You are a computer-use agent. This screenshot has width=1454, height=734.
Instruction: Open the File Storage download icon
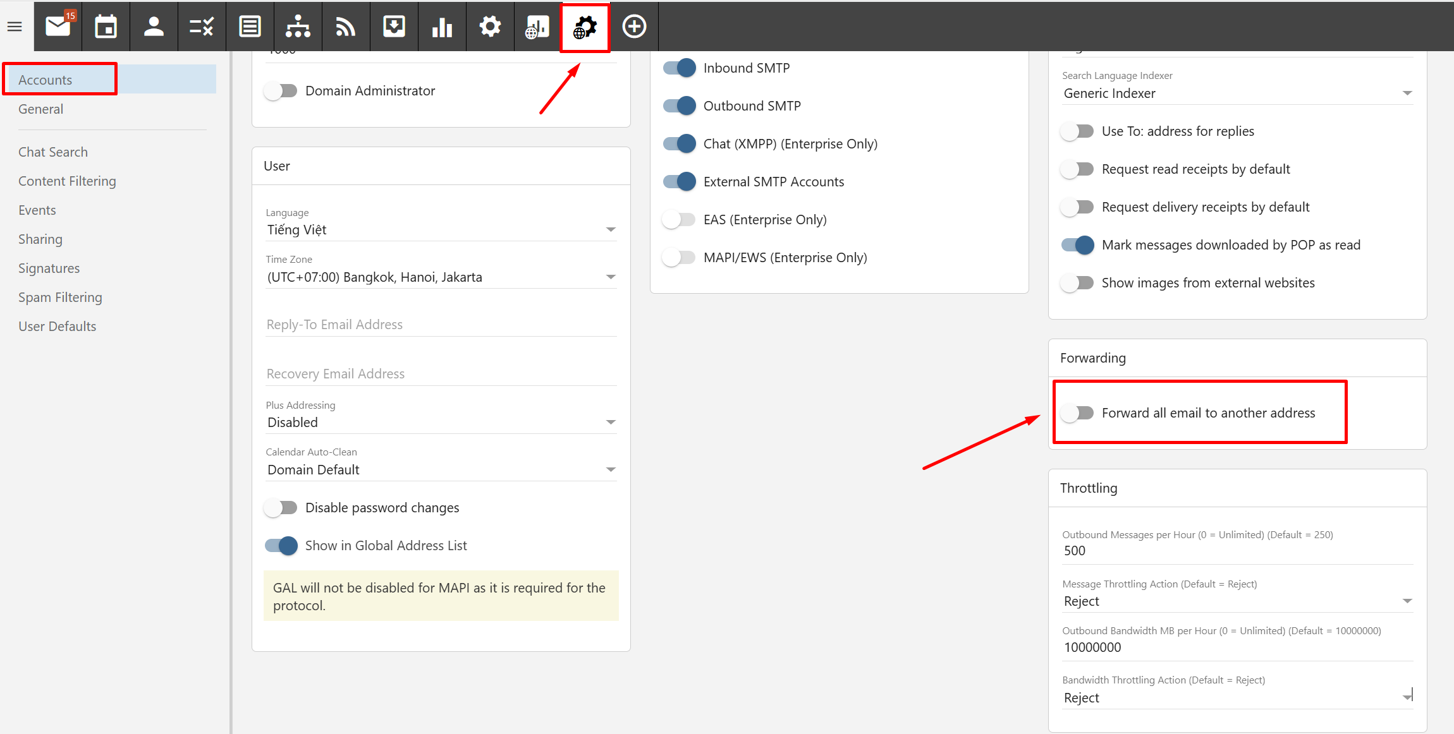coord(394,27)
